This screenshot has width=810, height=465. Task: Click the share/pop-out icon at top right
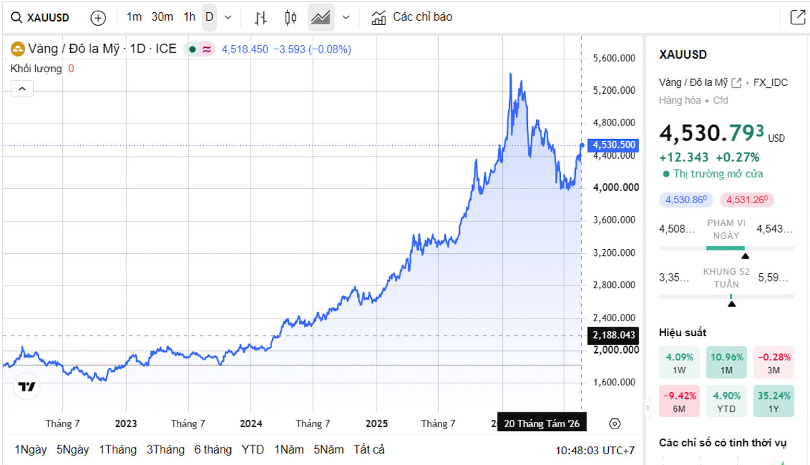pyautogui.click(x=796, y=18)
